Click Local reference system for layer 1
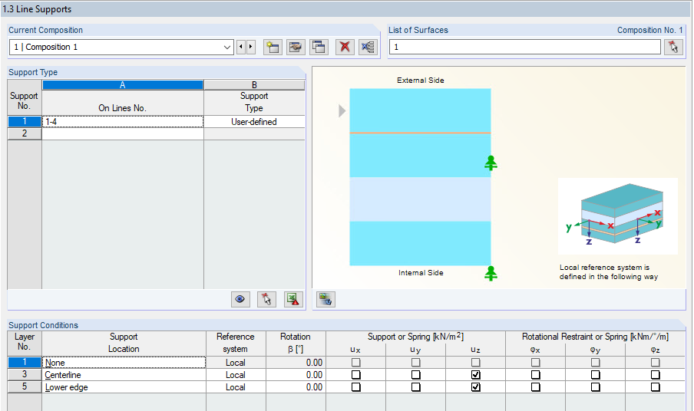The height and width of the screenshot is (411, 694). [236, 363]
